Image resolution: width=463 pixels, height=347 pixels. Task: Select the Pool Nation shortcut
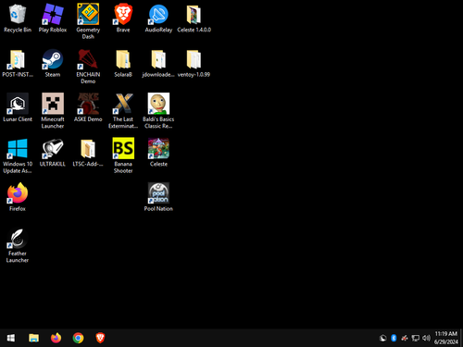158,197
